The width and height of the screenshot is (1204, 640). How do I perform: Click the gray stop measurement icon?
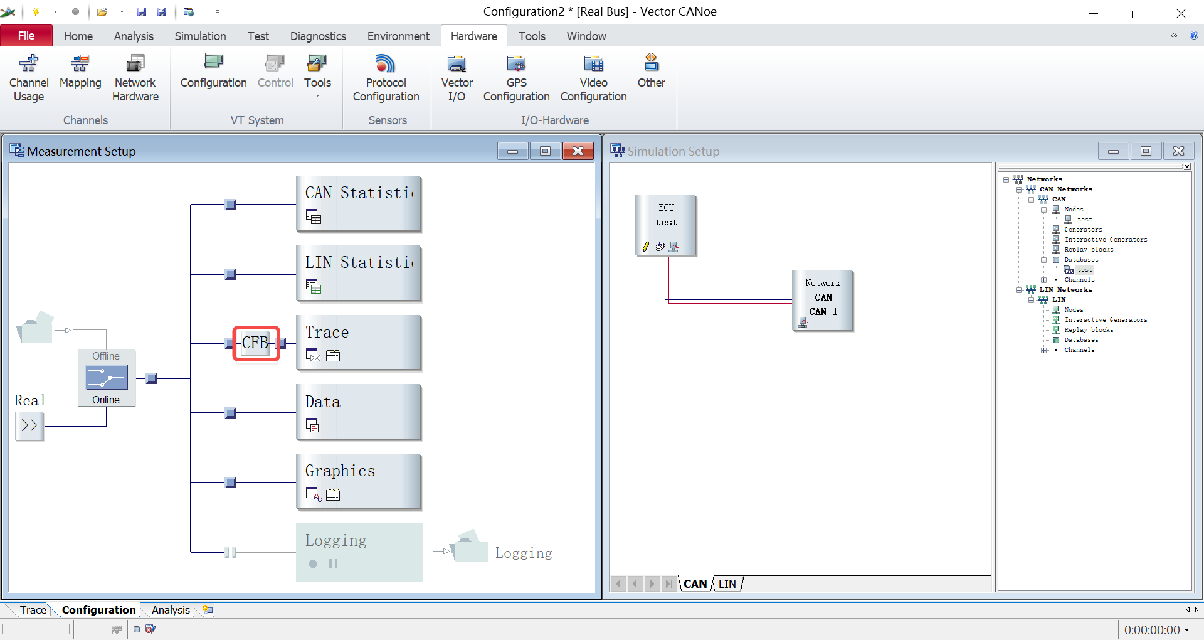[x=75, y=12]
